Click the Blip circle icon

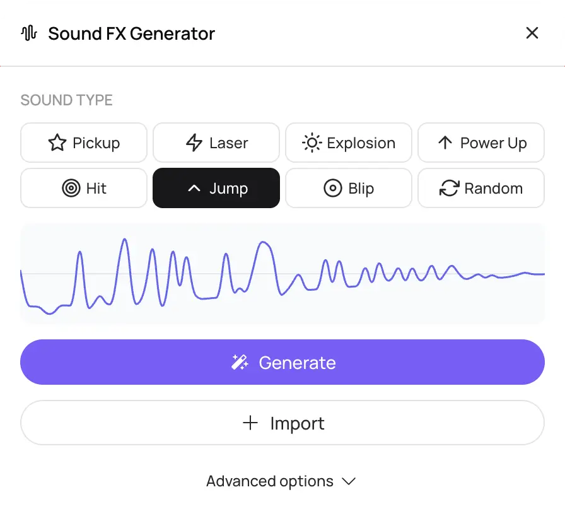click(x=332, y=188)
